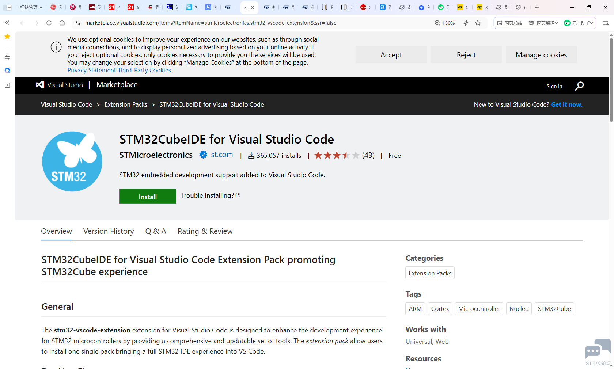
Task: Select the Microcontroller tag
Action: [479, 309]
